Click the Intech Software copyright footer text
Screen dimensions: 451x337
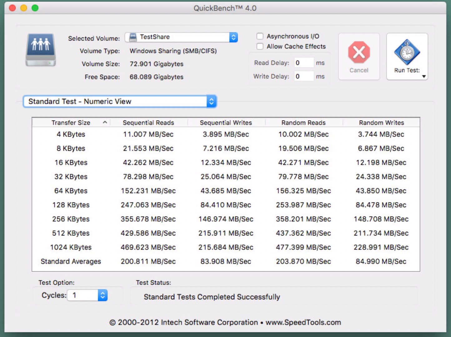pos(225,322)
